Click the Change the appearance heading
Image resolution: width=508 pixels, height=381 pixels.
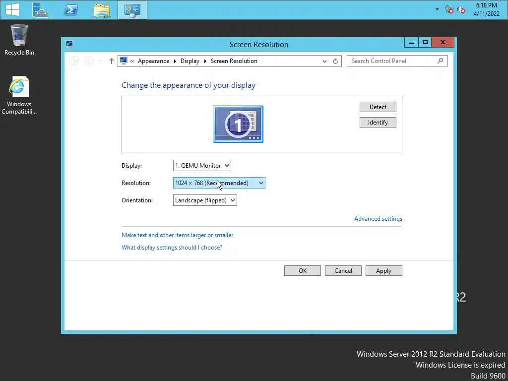point(189,85)
